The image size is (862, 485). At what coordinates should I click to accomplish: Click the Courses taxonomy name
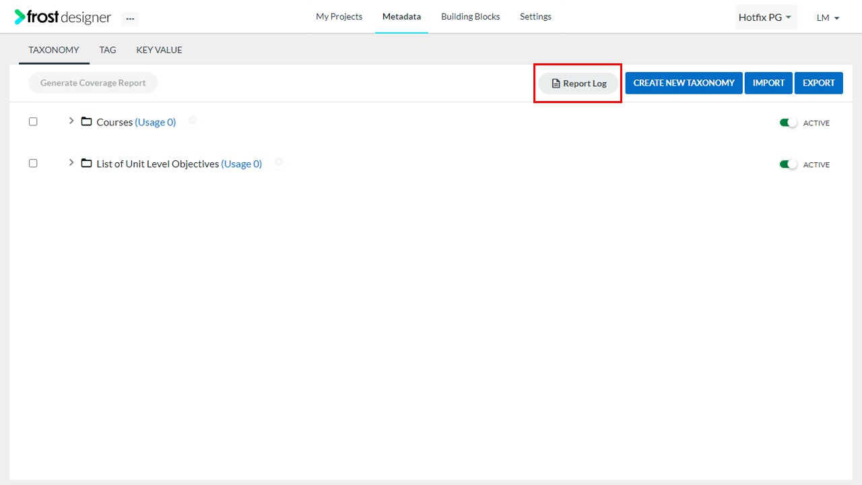click(114, 122)
